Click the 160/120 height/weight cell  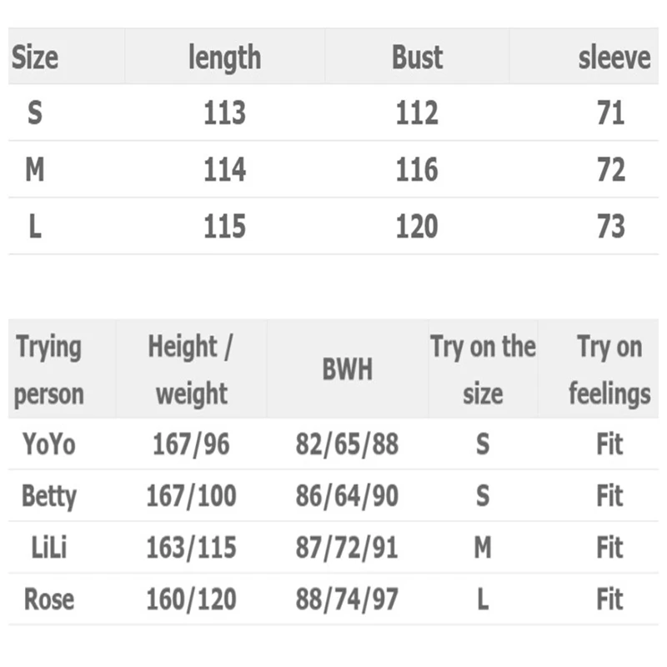coord(191,599)
